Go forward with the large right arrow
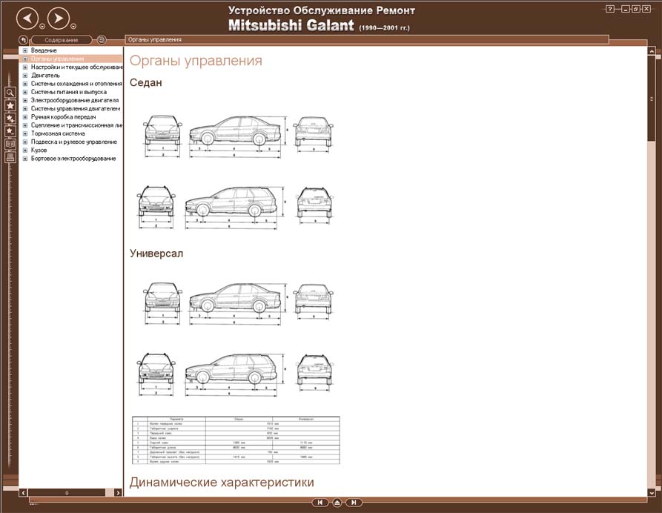 (59, 18)
